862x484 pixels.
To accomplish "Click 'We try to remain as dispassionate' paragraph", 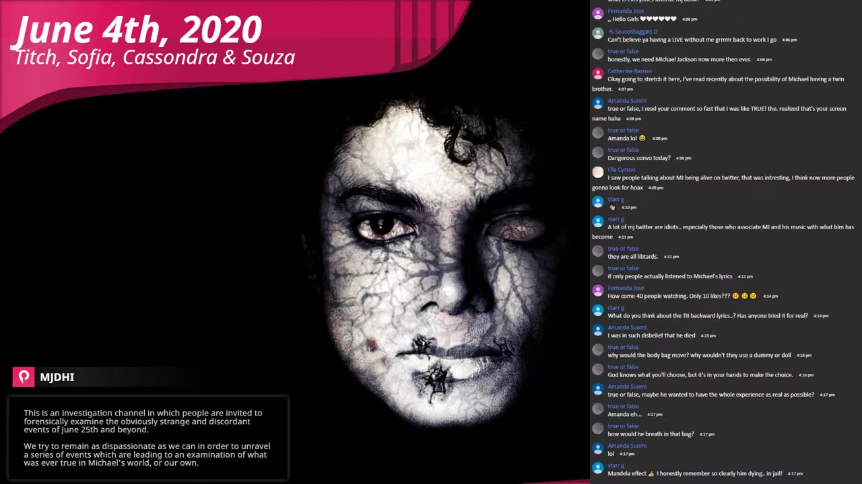I will 147,454.
